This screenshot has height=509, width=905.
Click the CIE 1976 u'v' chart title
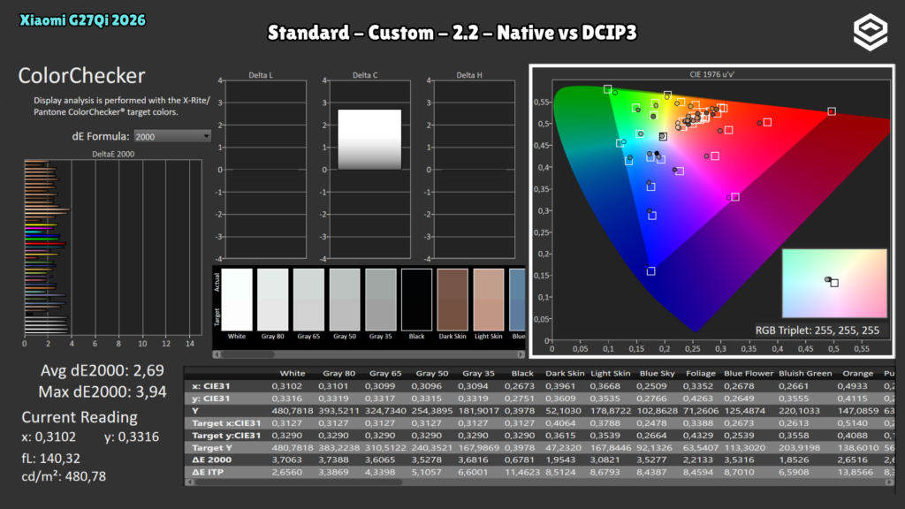coord(711,74)
